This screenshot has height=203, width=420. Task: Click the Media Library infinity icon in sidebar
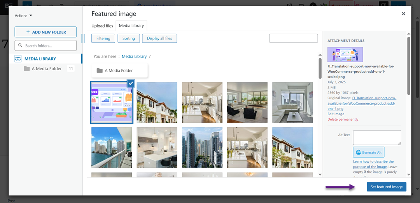click(18, 59)
